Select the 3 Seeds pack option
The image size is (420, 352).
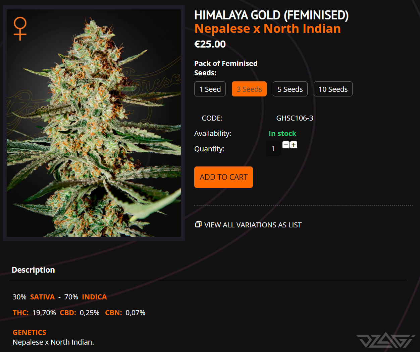[x=249, y=89]
